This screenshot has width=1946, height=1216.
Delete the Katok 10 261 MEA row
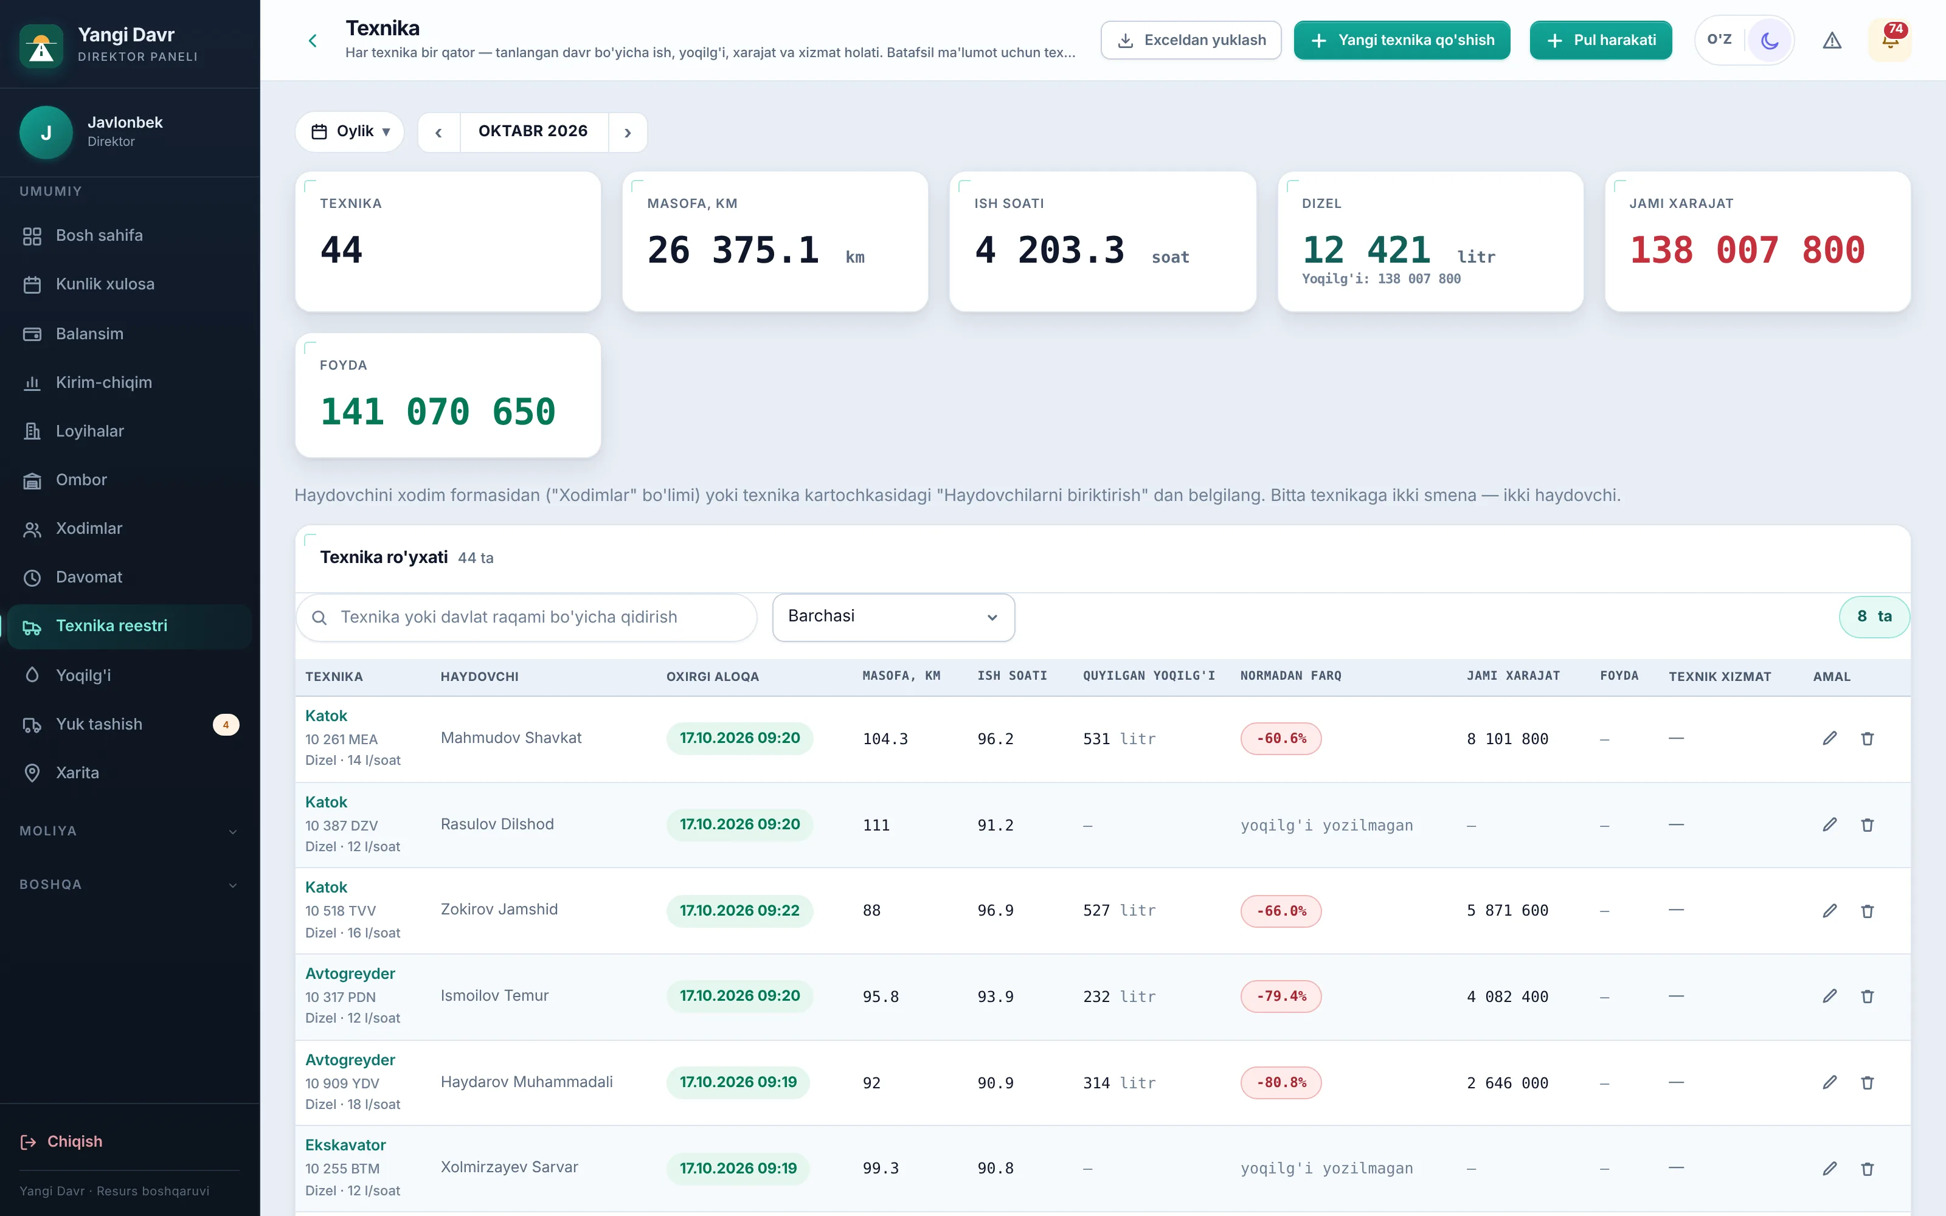(1867, 738)
